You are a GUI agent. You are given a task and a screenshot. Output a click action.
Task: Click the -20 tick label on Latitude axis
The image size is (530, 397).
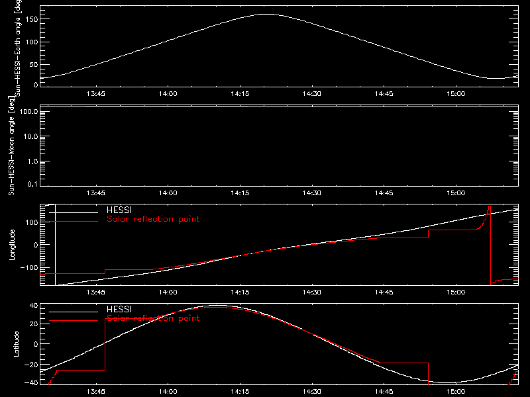point(31,365)
